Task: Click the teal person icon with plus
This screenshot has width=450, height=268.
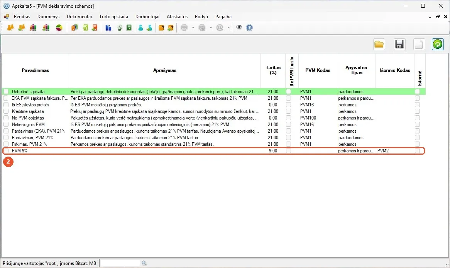Action: [x=149, y=27]
